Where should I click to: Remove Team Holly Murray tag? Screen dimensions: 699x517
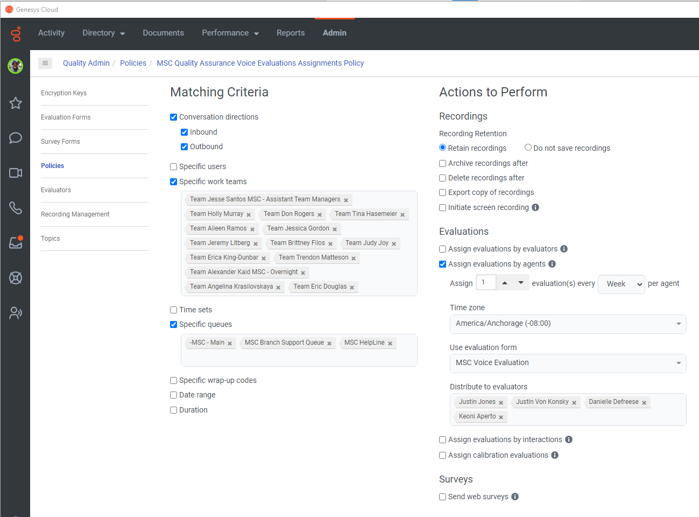pos(249,215)
